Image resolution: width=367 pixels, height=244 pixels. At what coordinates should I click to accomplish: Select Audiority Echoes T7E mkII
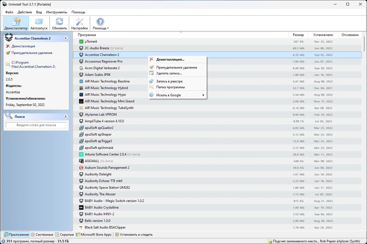[x=217, y=181]
